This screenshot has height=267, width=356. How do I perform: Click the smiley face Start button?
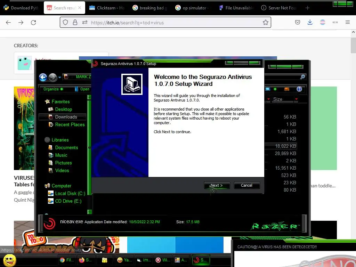10,260
